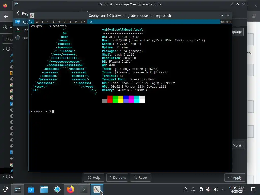
Task: Switch to dwm tag 2
Action: pos(37,22)
